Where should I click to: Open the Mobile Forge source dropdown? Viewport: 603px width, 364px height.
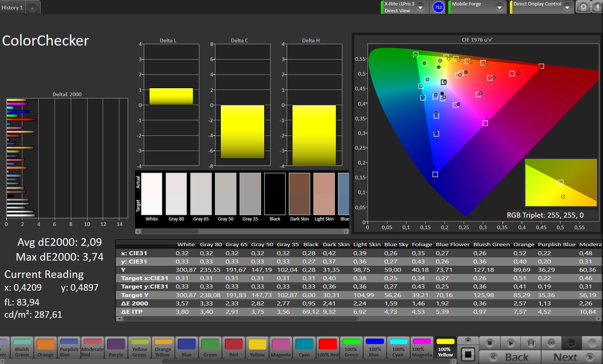(x=499, y=7)
